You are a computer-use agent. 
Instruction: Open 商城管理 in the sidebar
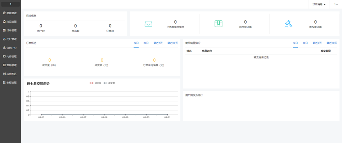(x=10, y=13)
